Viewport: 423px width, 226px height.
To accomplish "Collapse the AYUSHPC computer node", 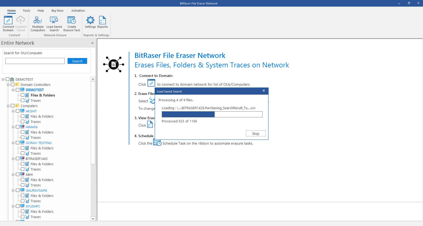I will click(x=13, y=206).
